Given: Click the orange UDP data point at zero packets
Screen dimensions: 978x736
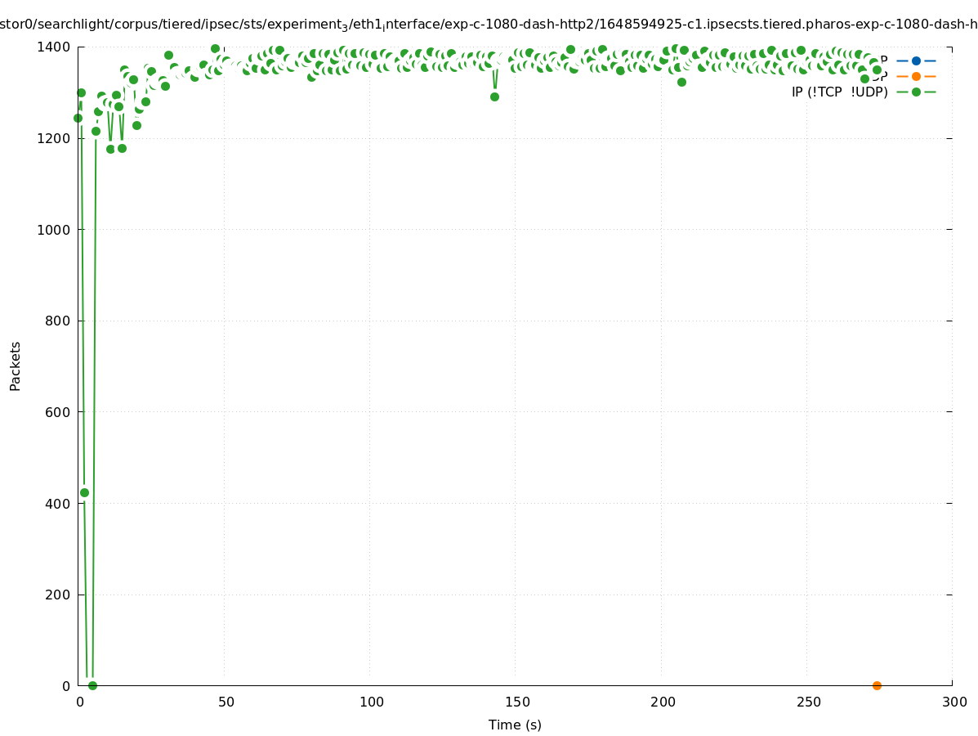Looking at the screenshot, I should pyautogui.click(x=877, y=685).
